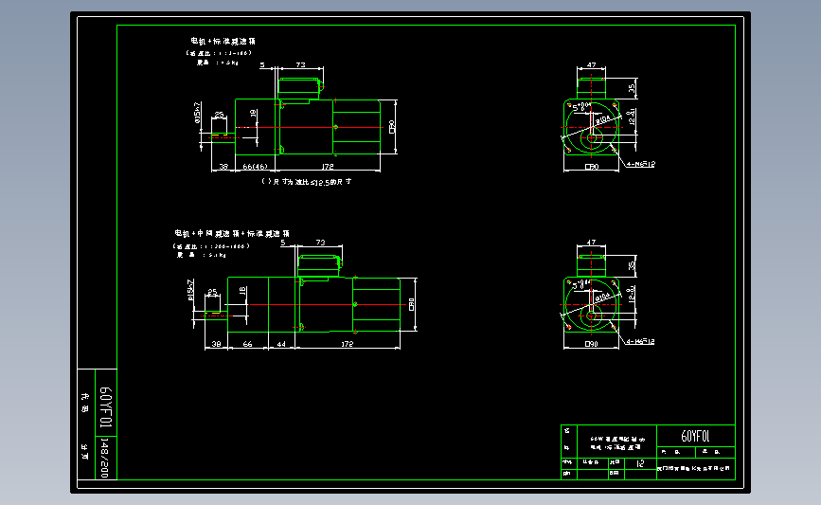Screen dimensions: 821x505
Task: Select the Ø15h7 shaft diameter in lower view
Action: [190, 290]
